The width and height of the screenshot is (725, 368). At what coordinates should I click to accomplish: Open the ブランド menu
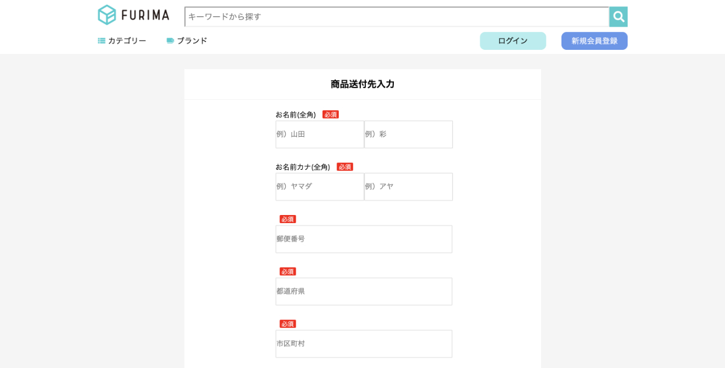pyautogui.click(x=192, y=41)
